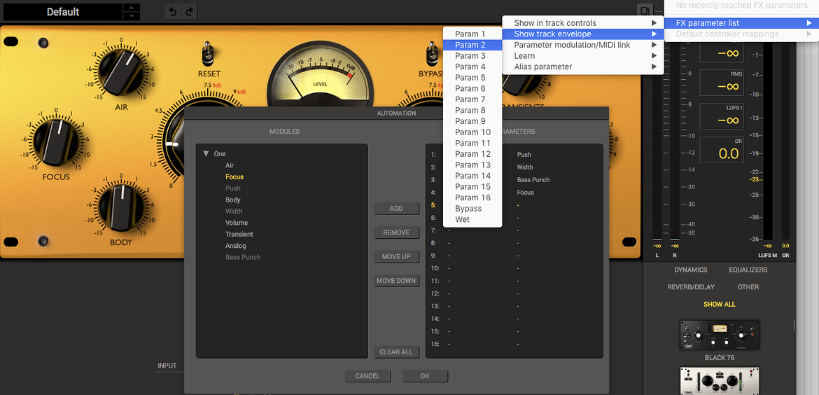The image size is (819, 395).
Task: Click the ADD button
Action: click(x=396, y=208)
